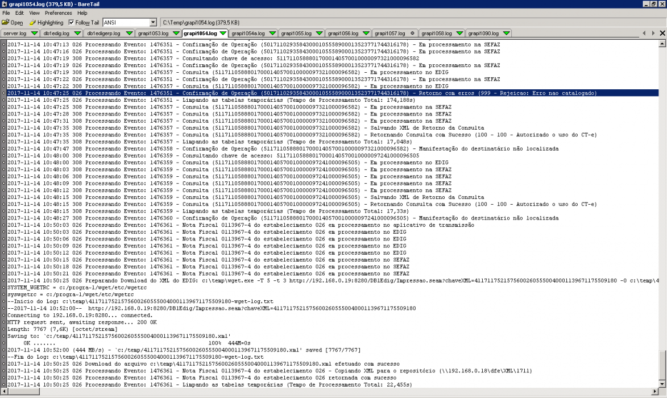This screenshot has height=398, width=667.
Task: Click the vertical scrollbar up arrow
Action: point(662,44)
